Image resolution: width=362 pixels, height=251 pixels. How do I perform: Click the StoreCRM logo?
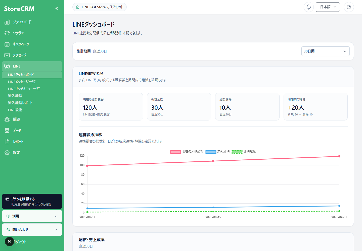click(19, 9)
